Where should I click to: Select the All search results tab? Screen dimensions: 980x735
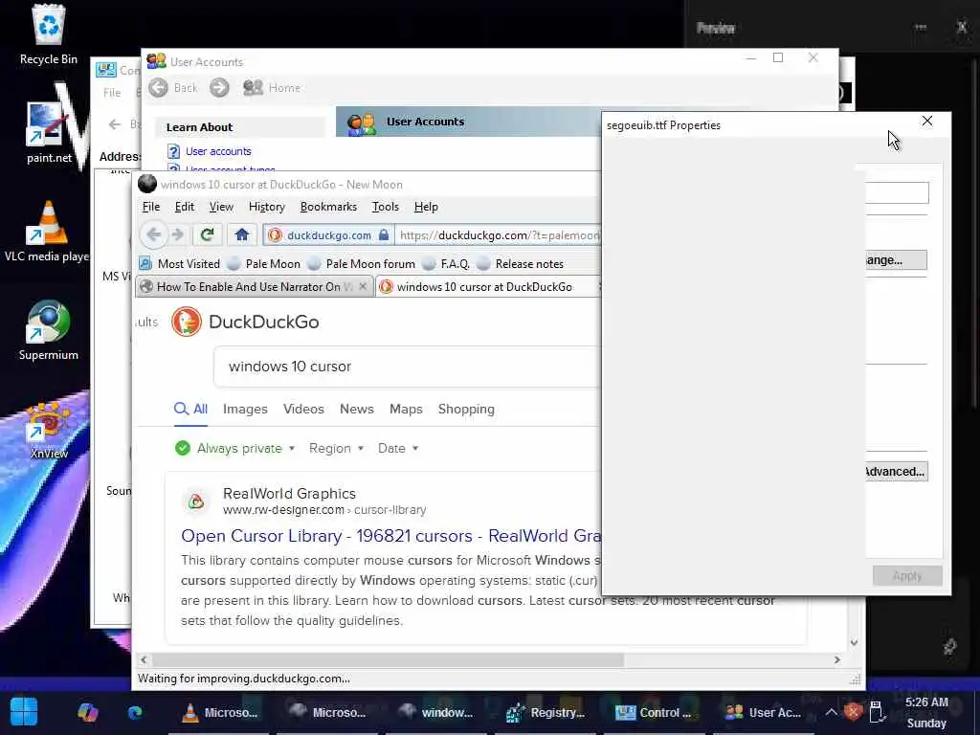pyautogui.click(x=190, y=409)
